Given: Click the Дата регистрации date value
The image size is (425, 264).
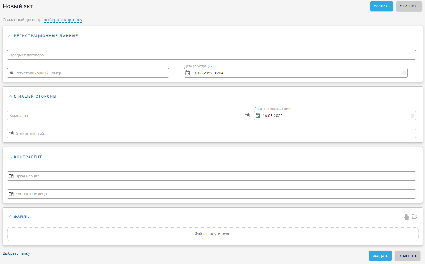Looking at the screenshot, I should (x=208, y=73).
